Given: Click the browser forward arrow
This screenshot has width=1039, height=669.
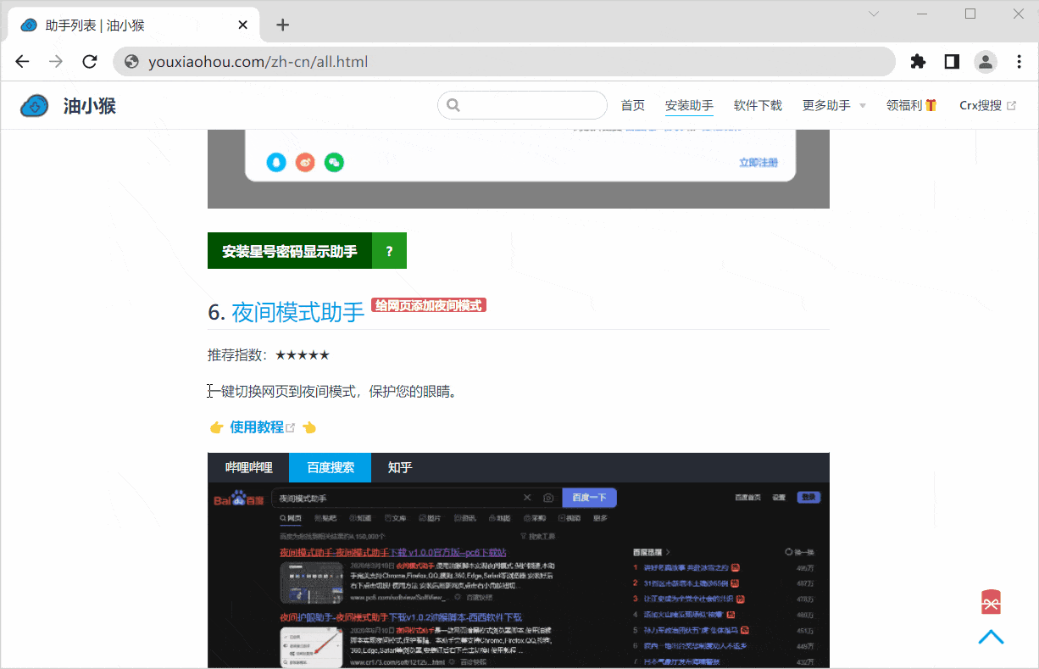Looking at the screenshot, I should click(56, 62).
